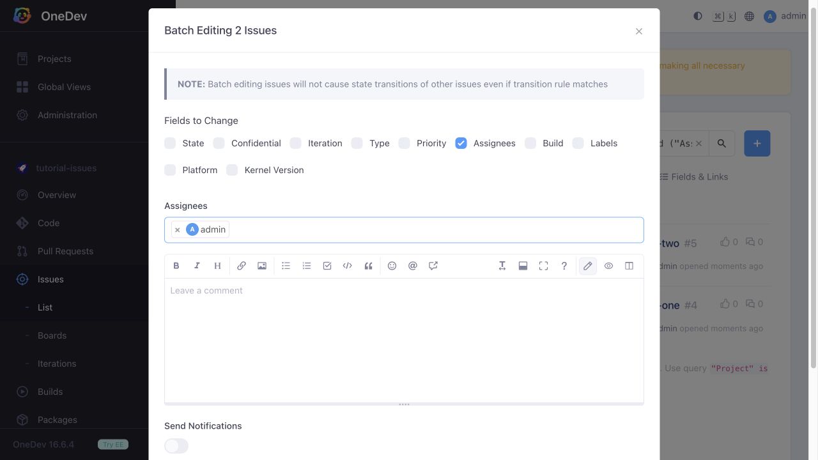Select the edit mode pencil icon
818x460 pixels.
tap(588, 266)
